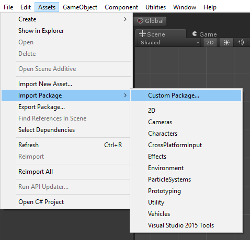This screenshot has width=250, height=240.
Task: Open the GameObject menu
Action: (80, 7)
